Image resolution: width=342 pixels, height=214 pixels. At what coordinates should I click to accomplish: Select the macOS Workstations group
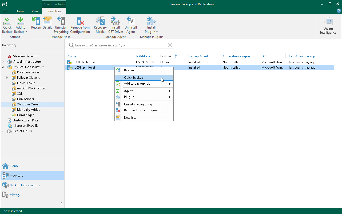[x=31, y=88]
